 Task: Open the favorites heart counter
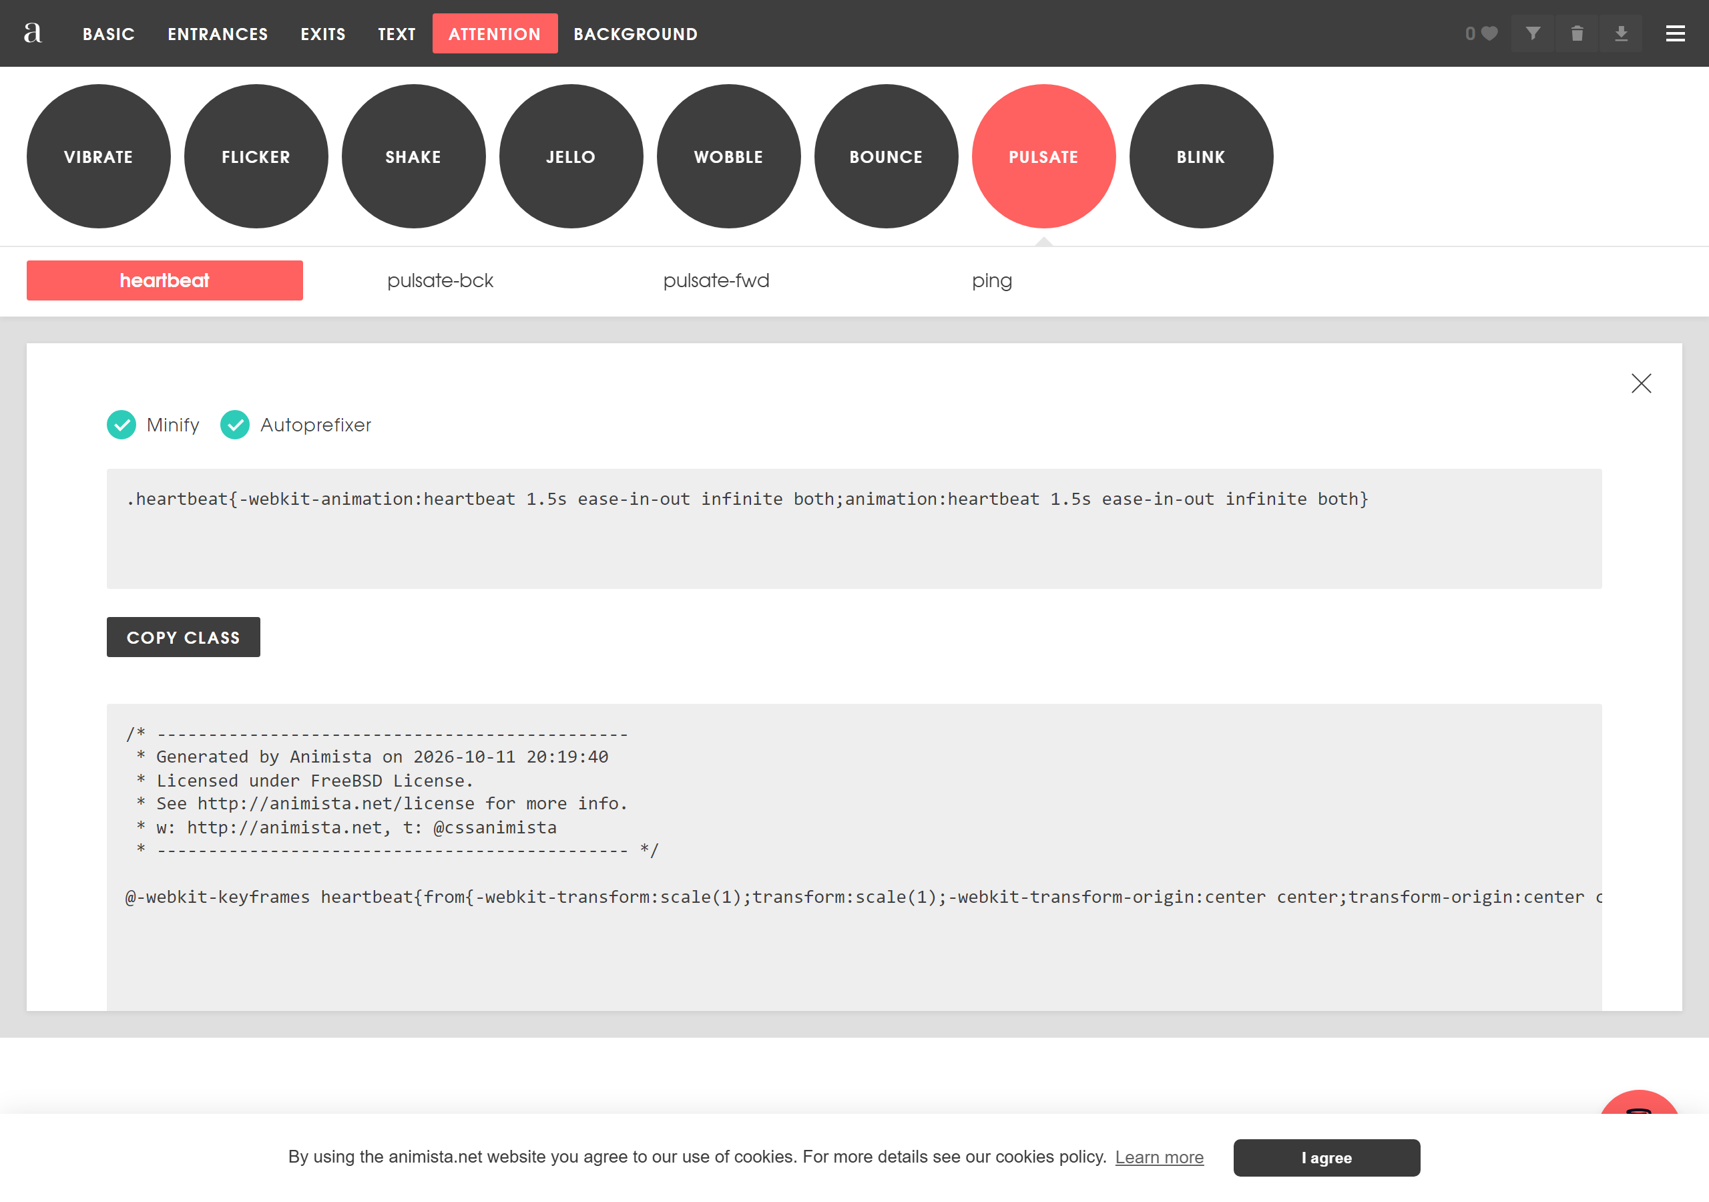pos(1481,33)
